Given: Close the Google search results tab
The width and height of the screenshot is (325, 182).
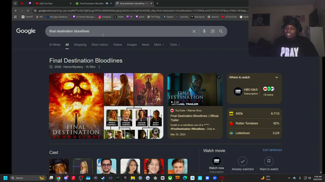Looking at the screenshot, I should [151, 4].
